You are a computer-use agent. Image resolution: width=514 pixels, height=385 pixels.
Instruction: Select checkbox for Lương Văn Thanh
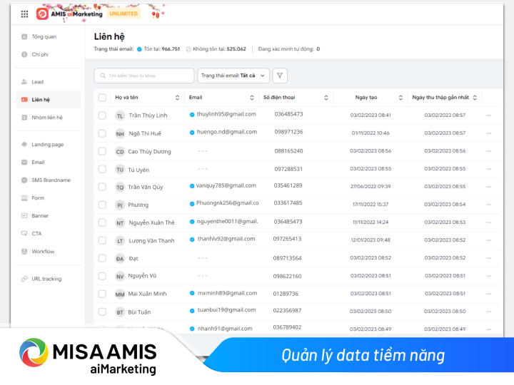point(102,240)
